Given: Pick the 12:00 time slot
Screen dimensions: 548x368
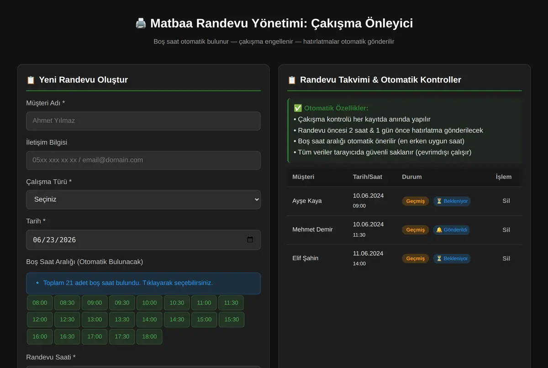Looking at the screenshot, I should [x=40, y=320].
